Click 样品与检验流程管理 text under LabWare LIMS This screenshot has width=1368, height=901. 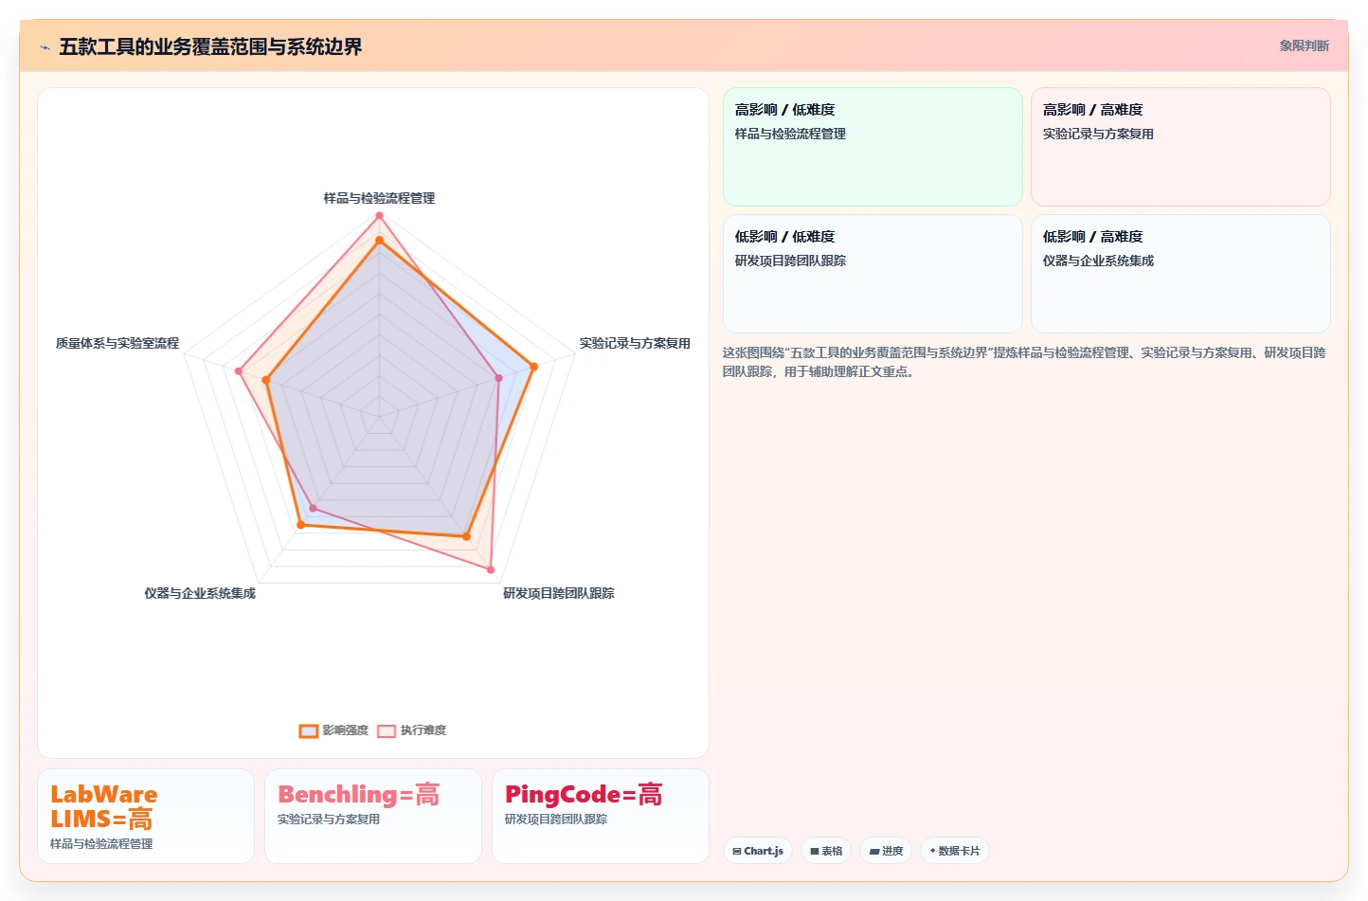click(x=101, y=843)
